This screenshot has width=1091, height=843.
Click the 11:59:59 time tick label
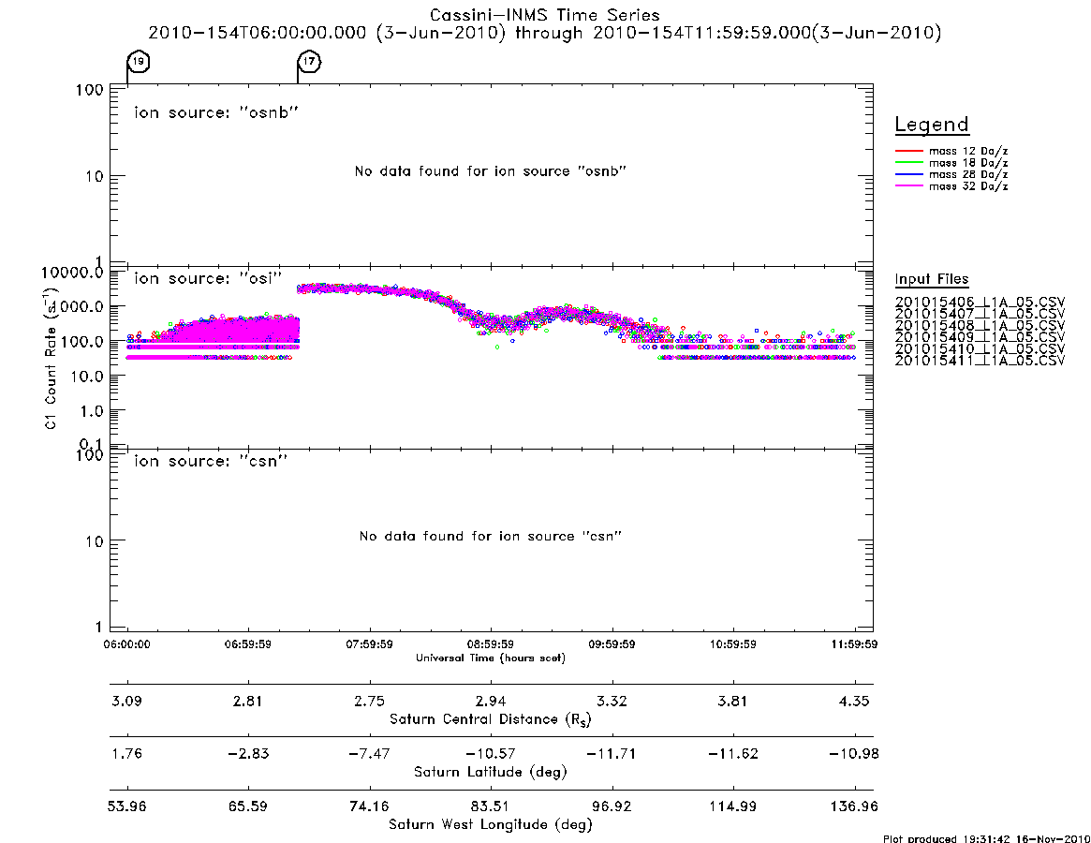854,644
